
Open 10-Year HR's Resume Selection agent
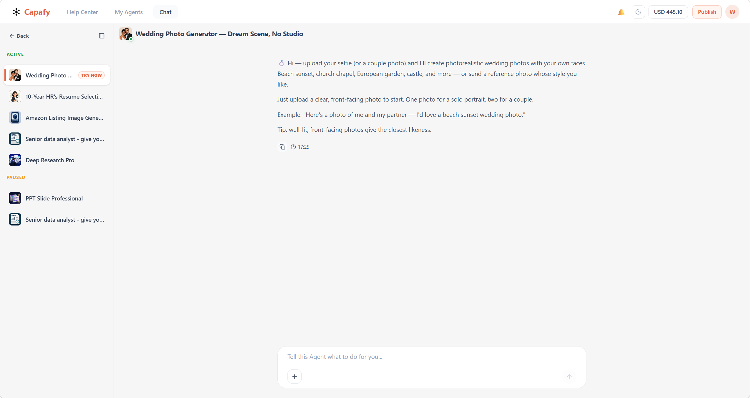pos(57,97)
